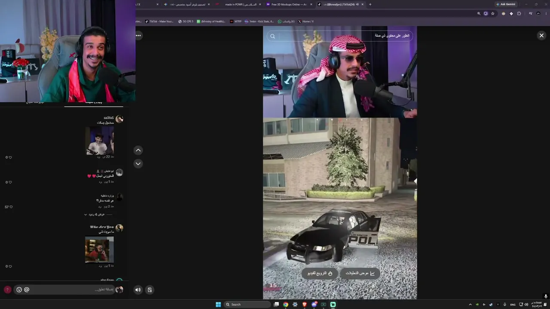Image resolution: width=550 pixels, height=309 pixels.
Task: Open the Chrome profile avatar menu
Action: [538, 13]
